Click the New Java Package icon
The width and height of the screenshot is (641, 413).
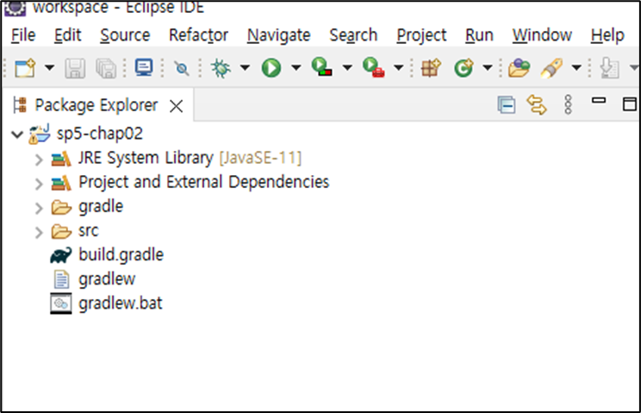point(432,68)
